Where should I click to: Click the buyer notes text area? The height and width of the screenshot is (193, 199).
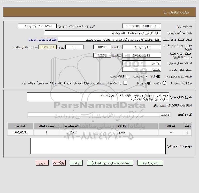point(98,146)
